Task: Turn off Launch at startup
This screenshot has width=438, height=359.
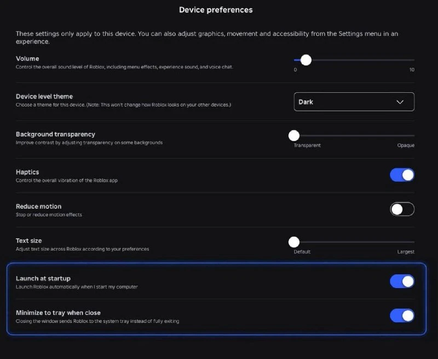Action: [x=402, y=281]
